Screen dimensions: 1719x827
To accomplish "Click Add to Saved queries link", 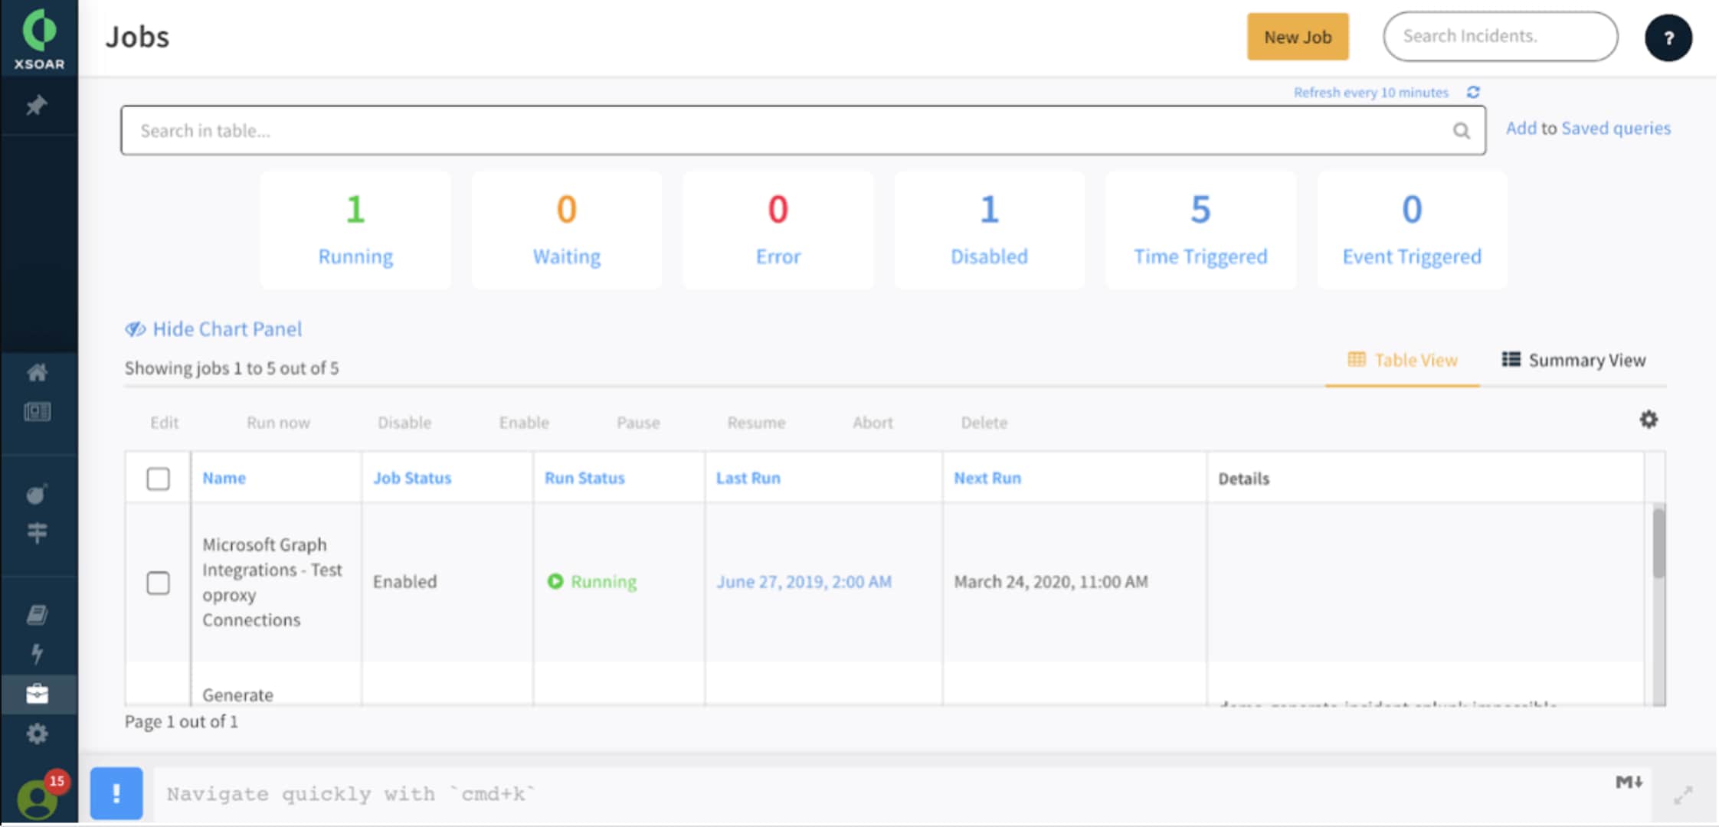I will 1588,129.
